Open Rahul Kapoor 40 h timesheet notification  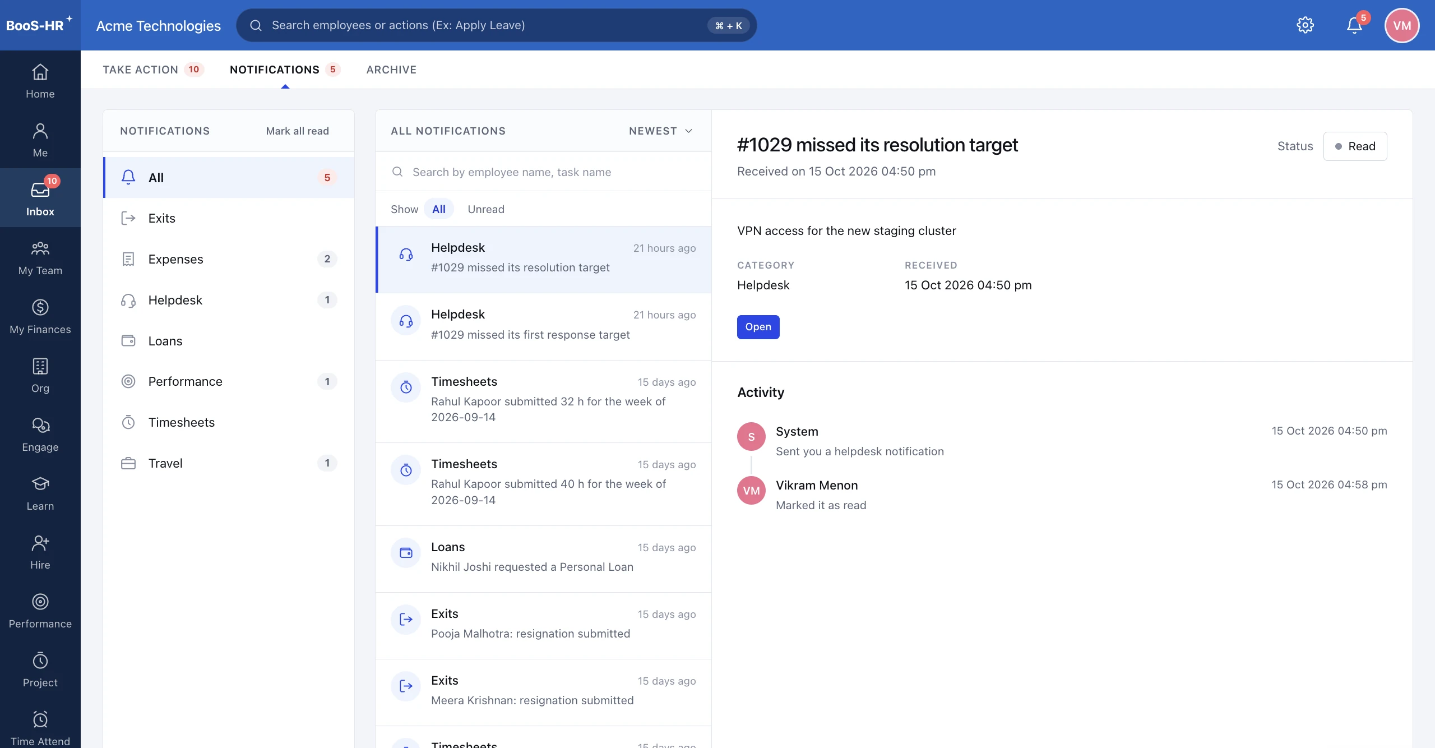pyautogui.click(x=544, y=484)
